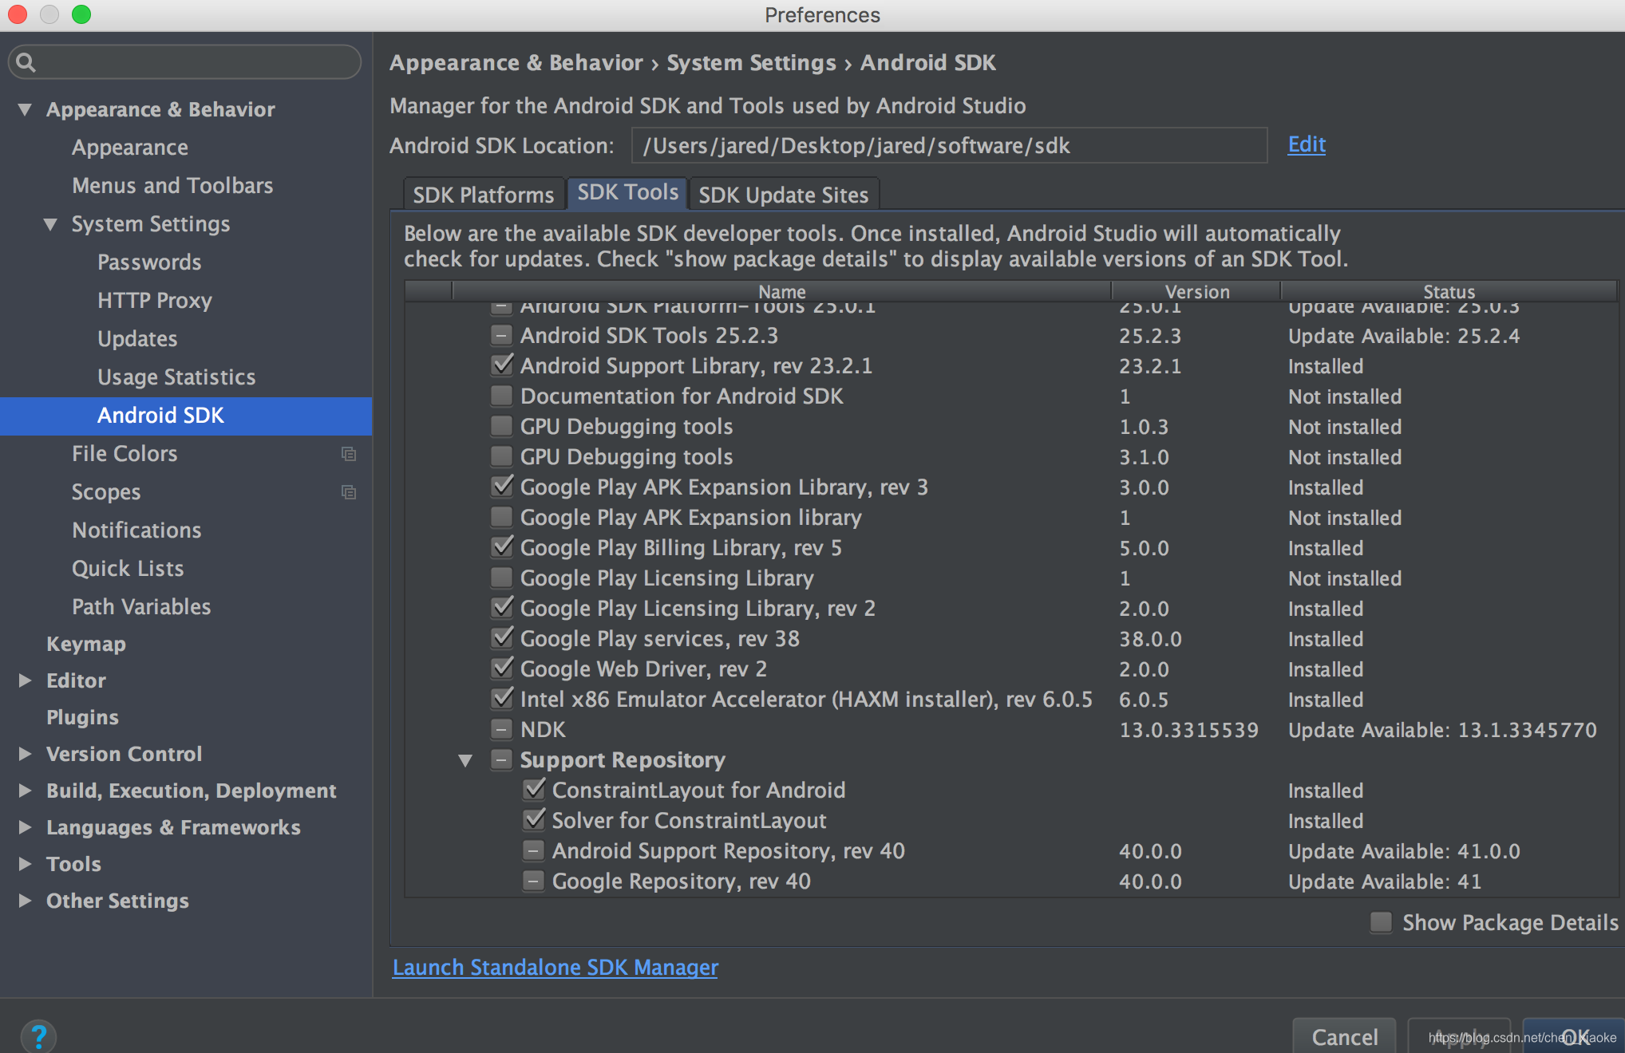Check Google Play APK Expansion library
Screen dimensions: 1625x1053
point(501,517)
